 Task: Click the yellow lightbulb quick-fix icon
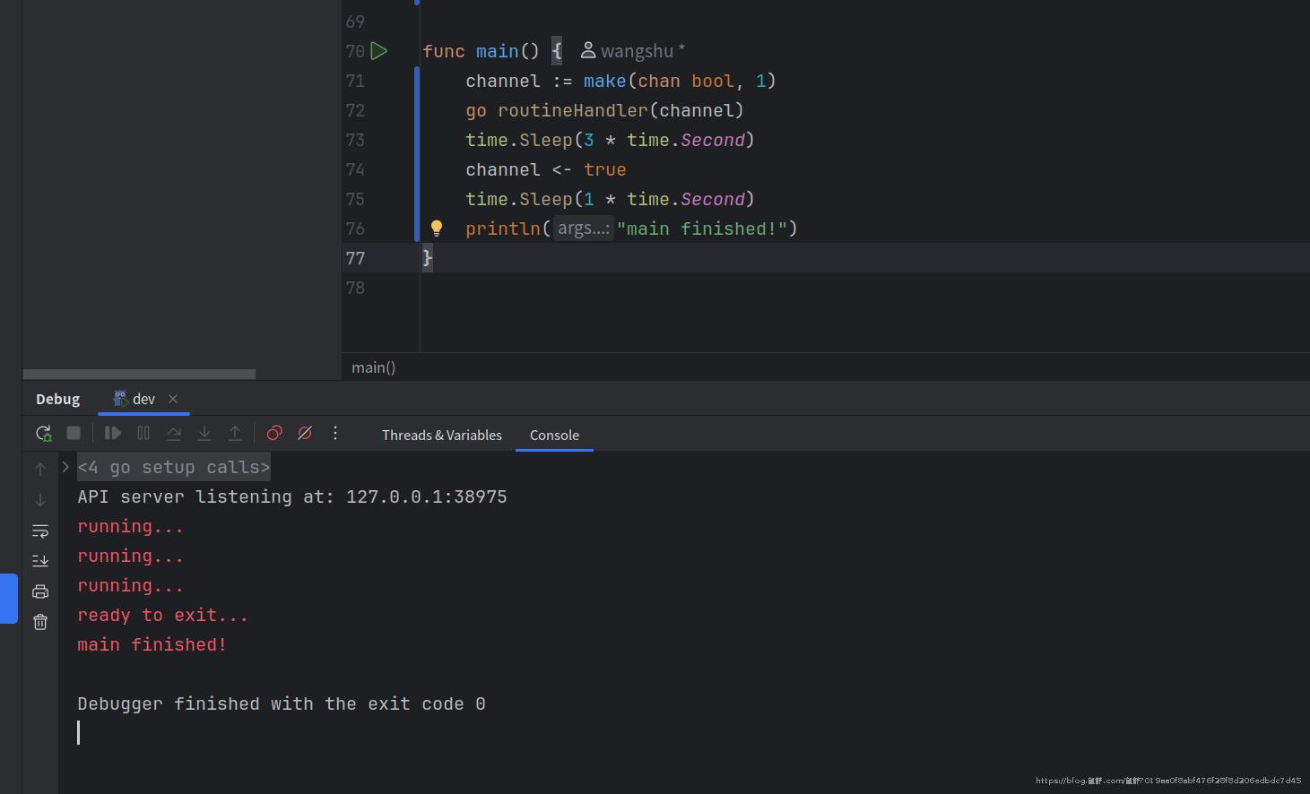[437, 229]
